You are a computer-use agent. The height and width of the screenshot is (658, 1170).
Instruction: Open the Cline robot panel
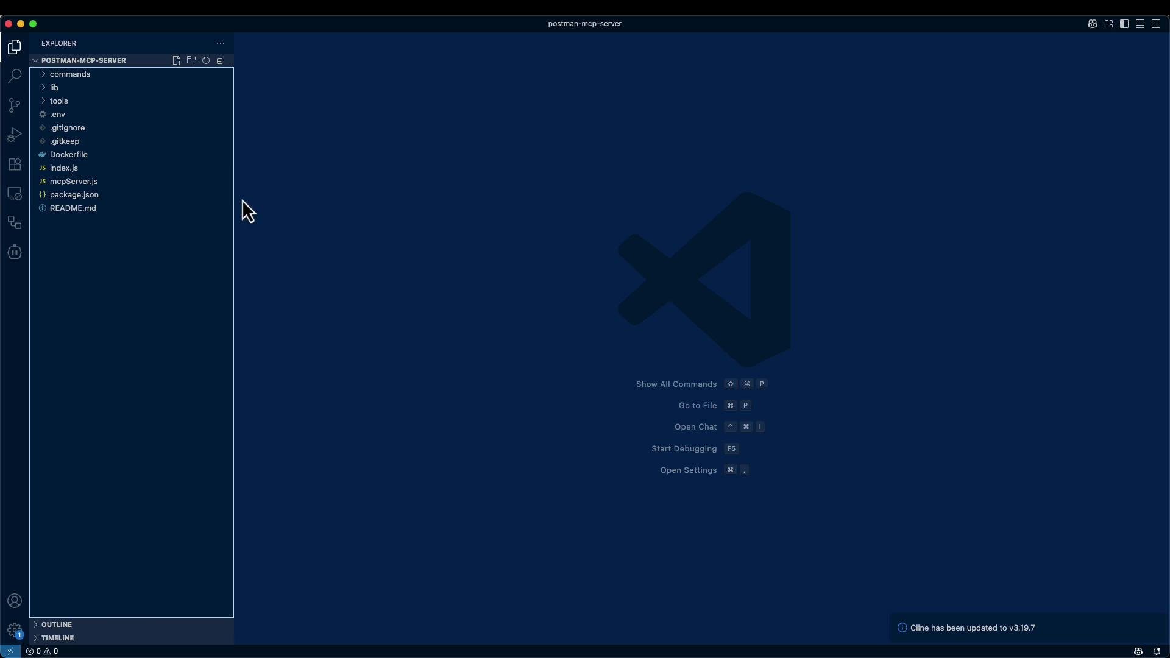(15, 252)
